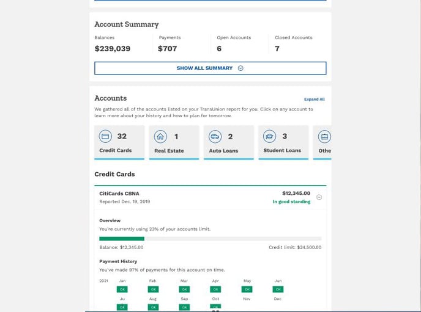Click the March OK payment badge
This screenshot has width=421, height=312.
pos(184,289)
